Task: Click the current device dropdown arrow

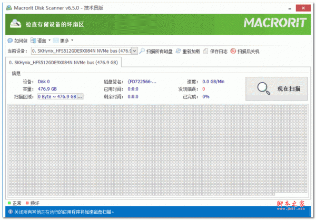Action: pos(135,51)
